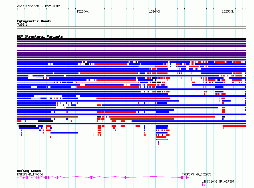
Task: Click the 152500k scale label
Action: (227, 11)
